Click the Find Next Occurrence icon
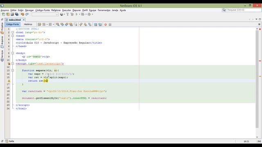 point(67,24)
